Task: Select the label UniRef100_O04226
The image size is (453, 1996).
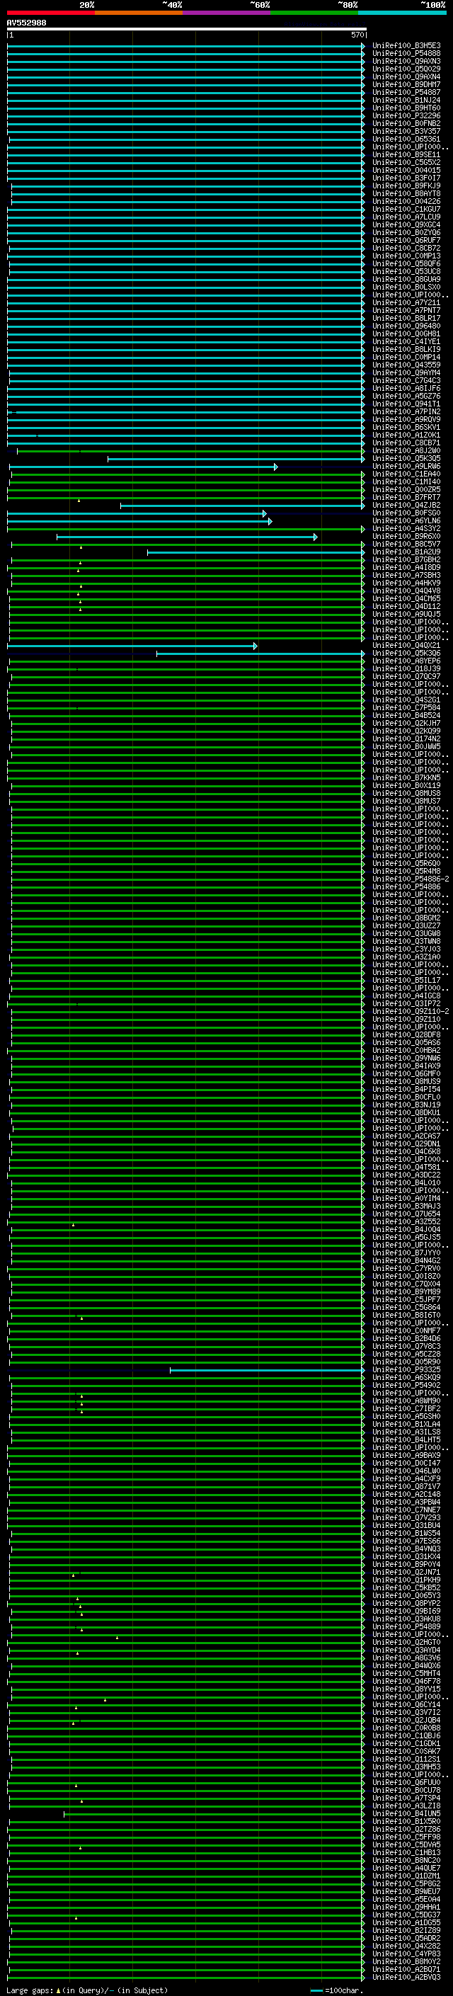Action: (406, 202)
